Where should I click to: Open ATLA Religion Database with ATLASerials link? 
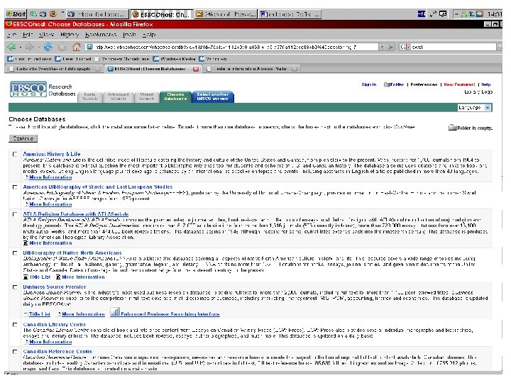click(x=76, y=214)
